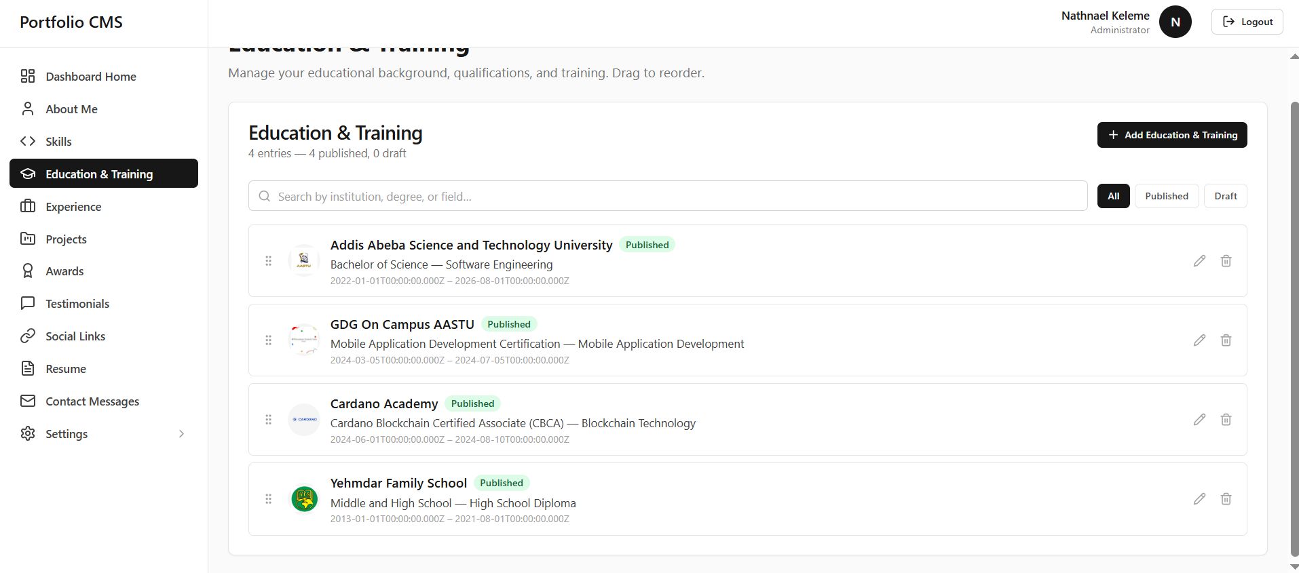The height and width of the screenshot is (573, 1299).
Task: Click 'Cardano Blockchain Certified Associate (CBCA)' text
Action: (x=447, y=423)
